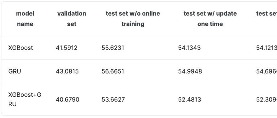Click the XGBoost model name cell
Viewport: 277px width, 118px height.
pos(21,48)
